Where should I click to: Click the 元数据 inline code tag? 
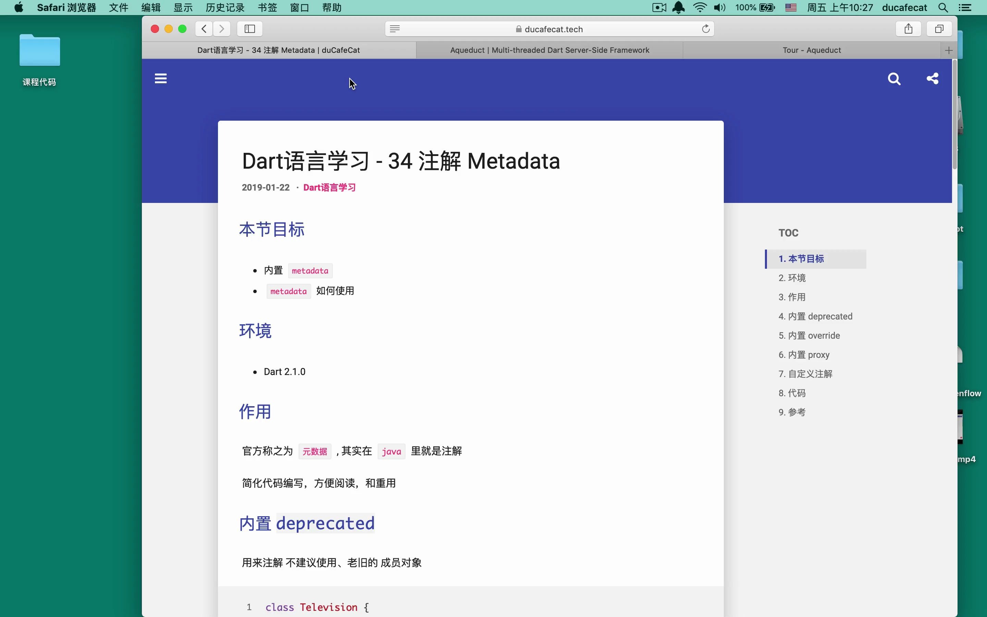click(315, 451)
